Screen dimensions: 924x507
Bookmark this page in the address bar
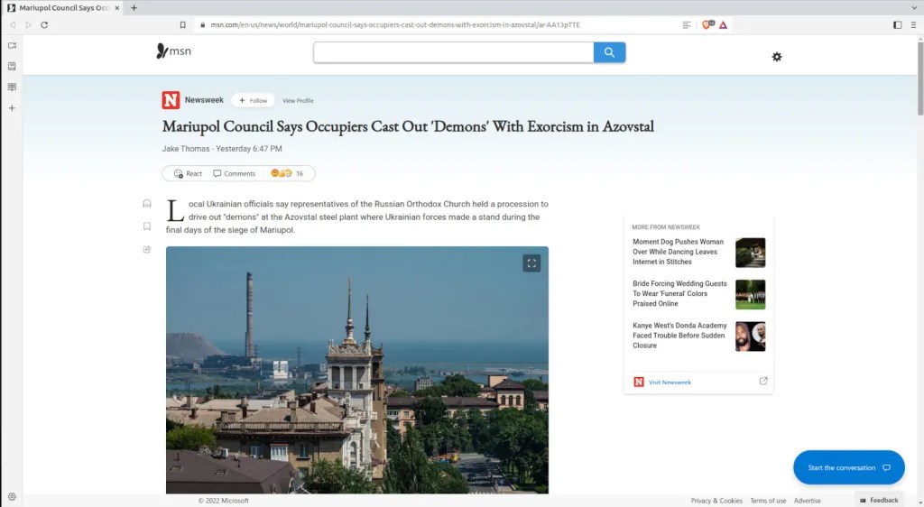[x=183, y=24]
